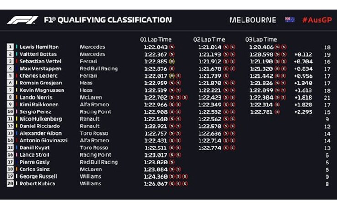This screenshot has width=337, height=211.
Task: Click the Mercedes team colour bar next to Hamilton
Action: coord(16,47)
